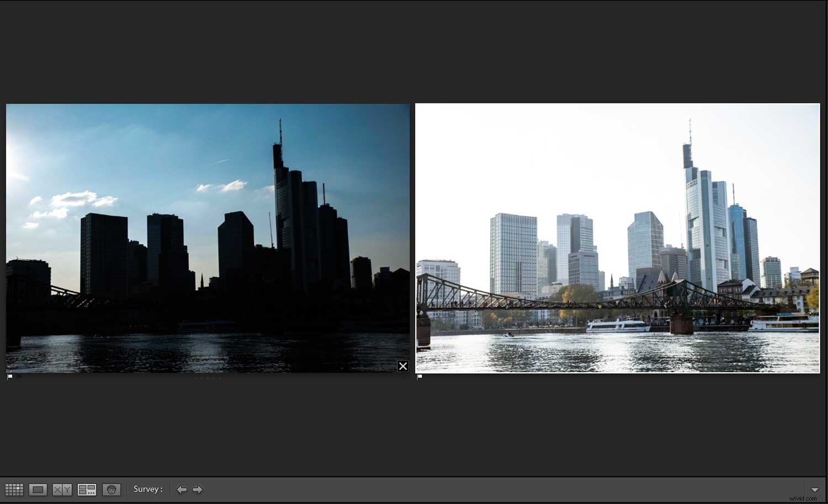Viewport: 828px width, 504px height.
Task: Click the pick flag under the dark photo
Action: [x=10, y=376]
